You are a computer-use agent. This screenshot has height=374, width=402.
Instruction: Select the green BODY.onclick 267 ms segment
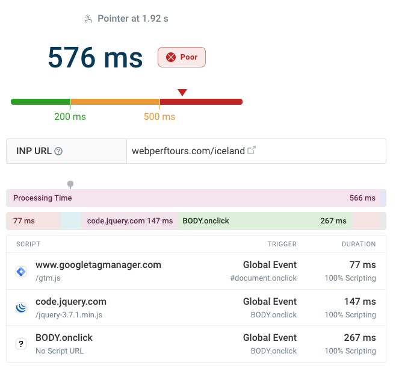265,221
